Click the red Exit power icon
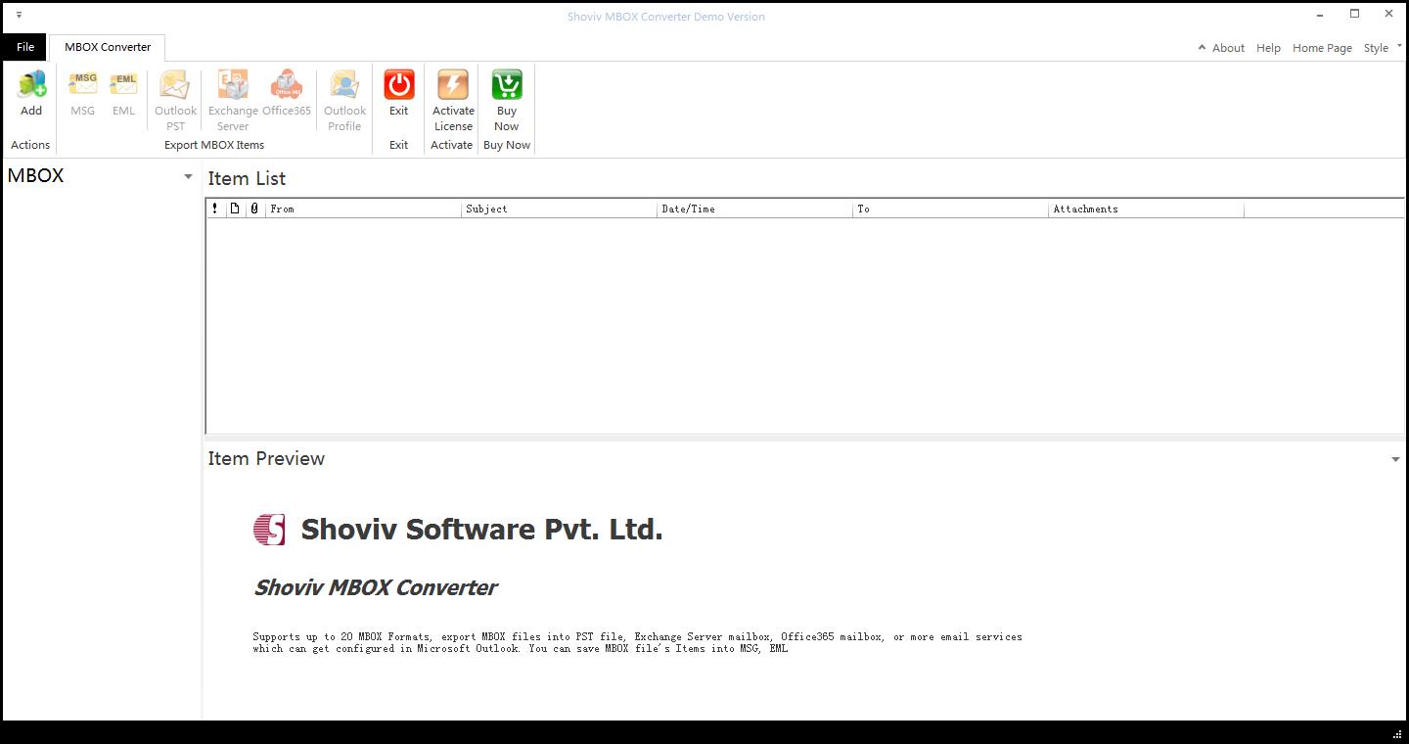 click(x=398, y=85)
